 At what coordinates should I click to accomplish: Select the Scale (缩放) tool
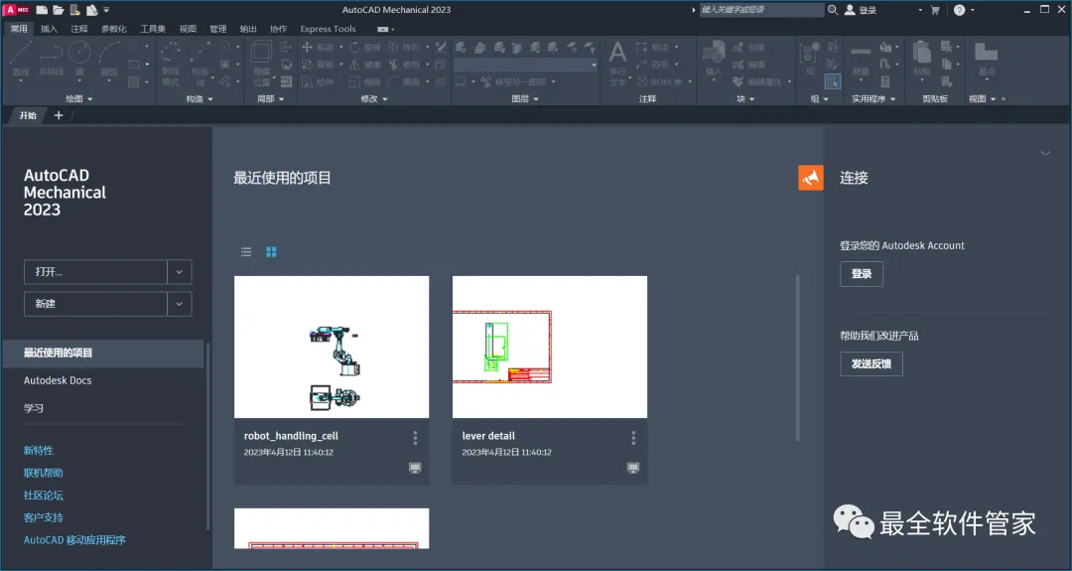pos(365,81)
